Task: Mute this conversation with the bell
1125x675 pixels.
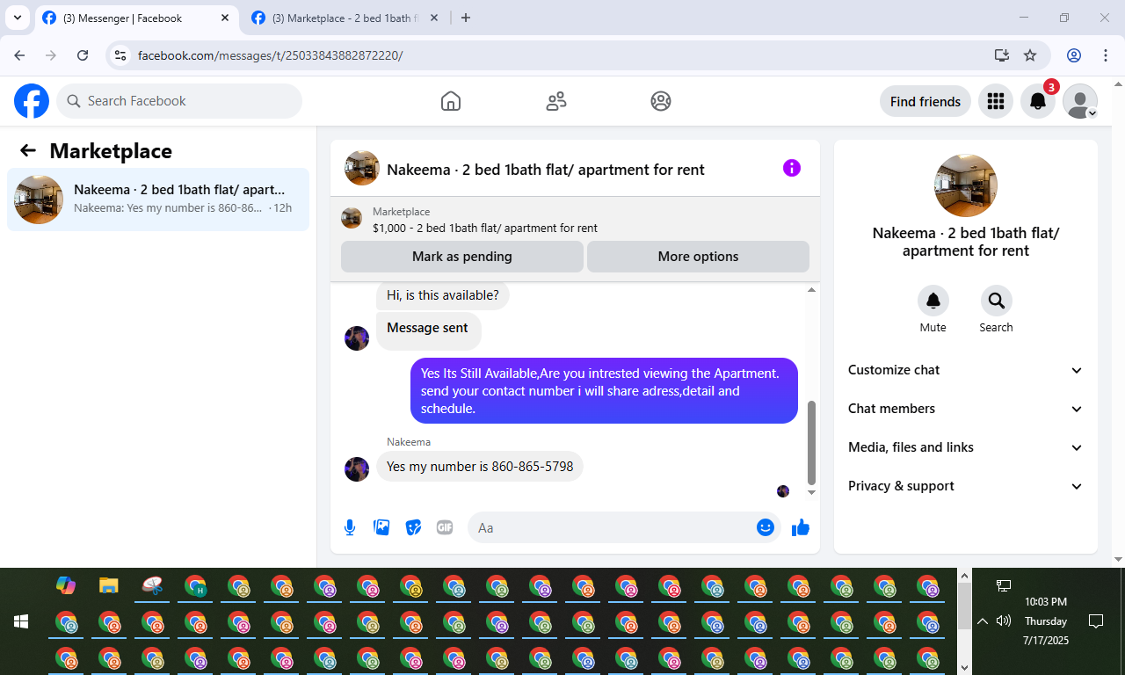Action: [933, 301]
